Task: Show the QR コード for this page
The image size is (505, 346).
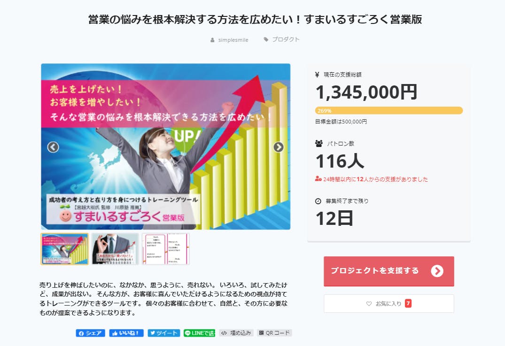Action: (274, 333)
